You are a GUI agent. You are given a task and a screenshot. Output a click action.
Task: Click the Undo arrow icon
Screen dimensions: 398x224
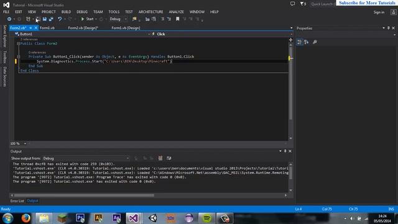60,19
